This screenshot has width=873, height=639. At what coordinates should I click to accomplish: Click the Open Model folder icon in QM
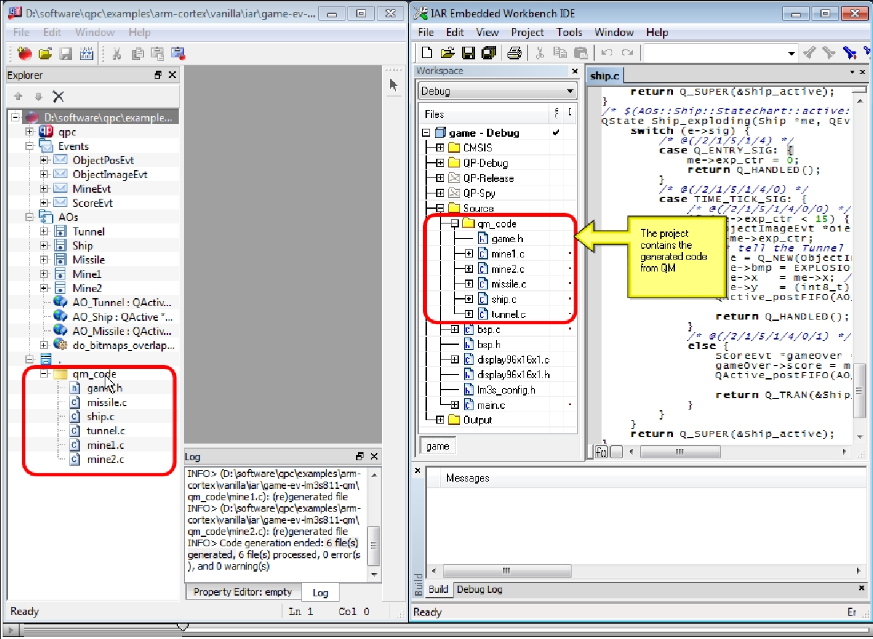tap(45, 54)
